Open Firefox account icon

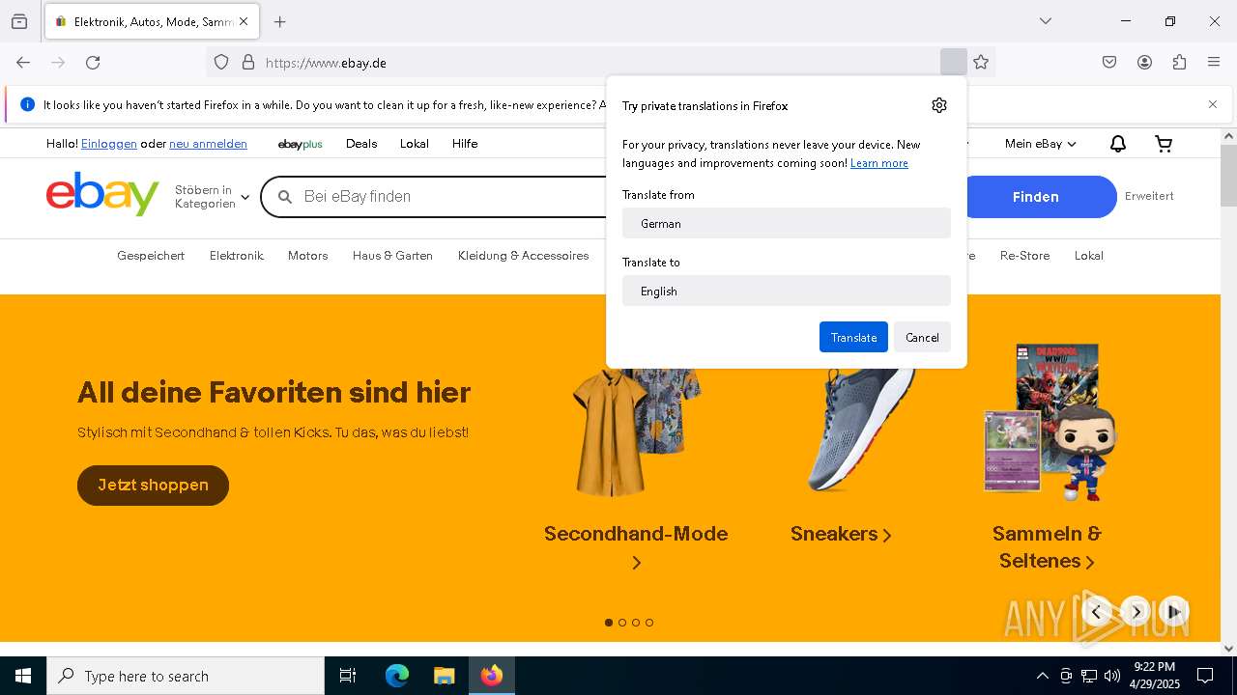pyautogui.click(x=1144, y=63)
